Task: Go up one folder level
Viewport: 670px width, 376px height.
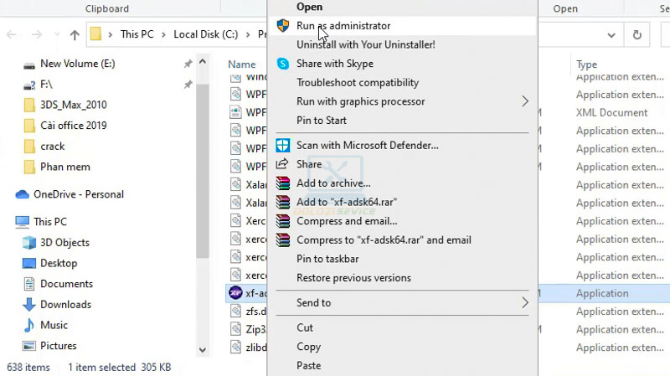Action: [75, 34]
